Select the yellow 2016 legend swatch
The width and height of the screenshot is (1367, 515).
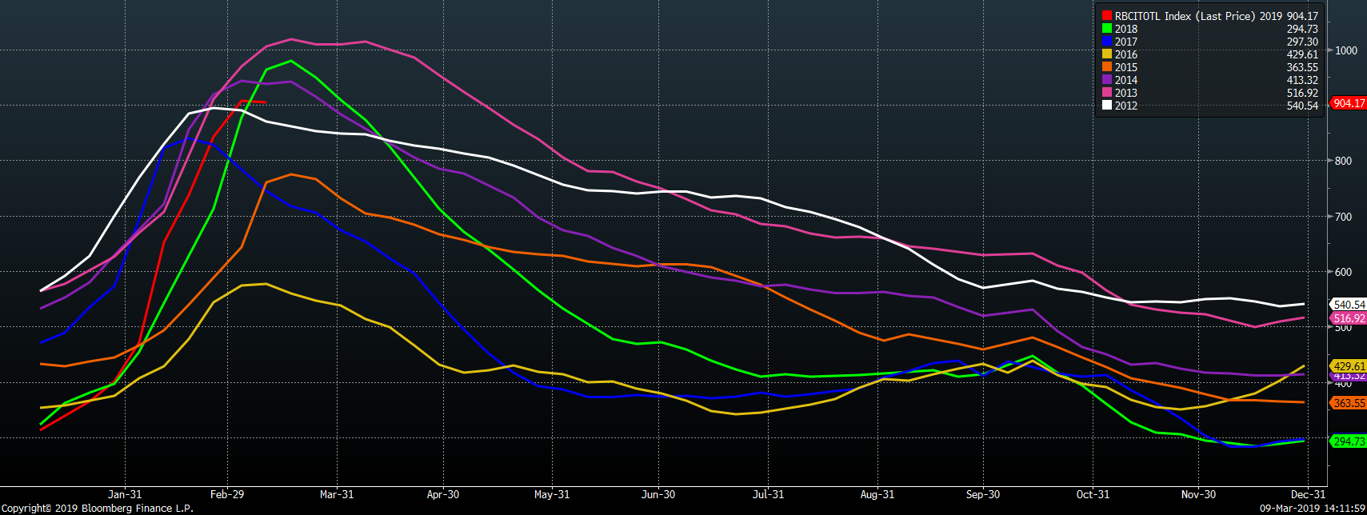coord(1107,54)
